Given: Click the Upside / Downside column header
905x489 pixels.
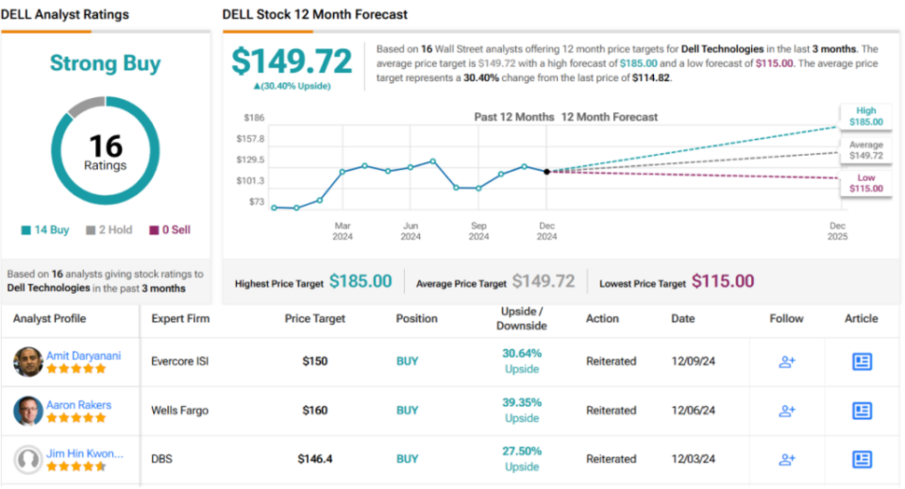Looking at the screenshot, I should pos(521,319).
